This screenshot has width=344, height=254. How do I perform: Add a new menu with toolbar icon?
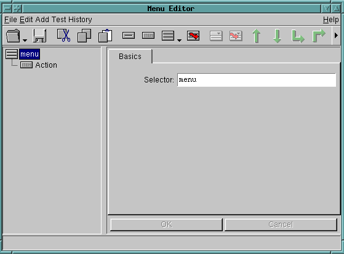click(168, 36)
